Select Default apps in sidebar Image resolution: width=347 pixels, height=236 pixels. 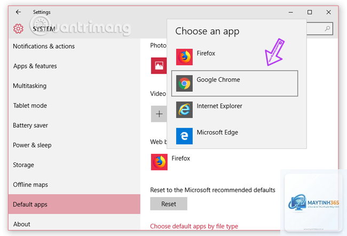click(x=74, y=204)
